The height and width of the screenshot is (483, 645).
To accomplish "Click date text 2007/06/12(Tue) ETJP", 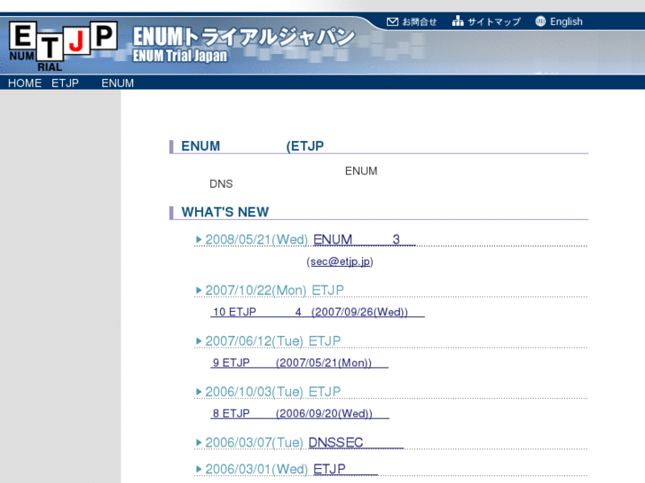I will point(272,341).
